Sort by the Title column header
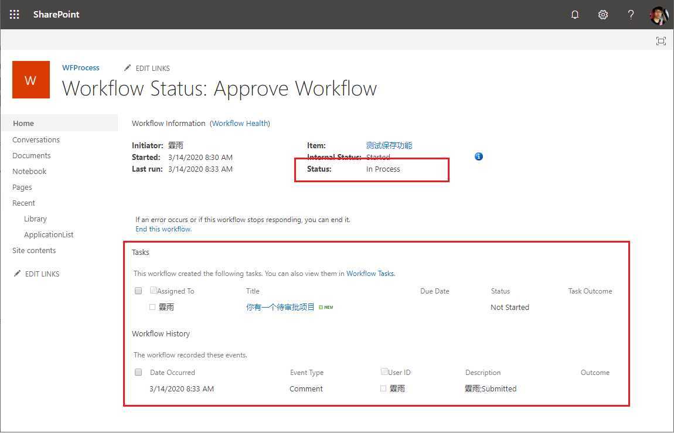The height and width of the screenshot is (433, 674). [253, 291]
